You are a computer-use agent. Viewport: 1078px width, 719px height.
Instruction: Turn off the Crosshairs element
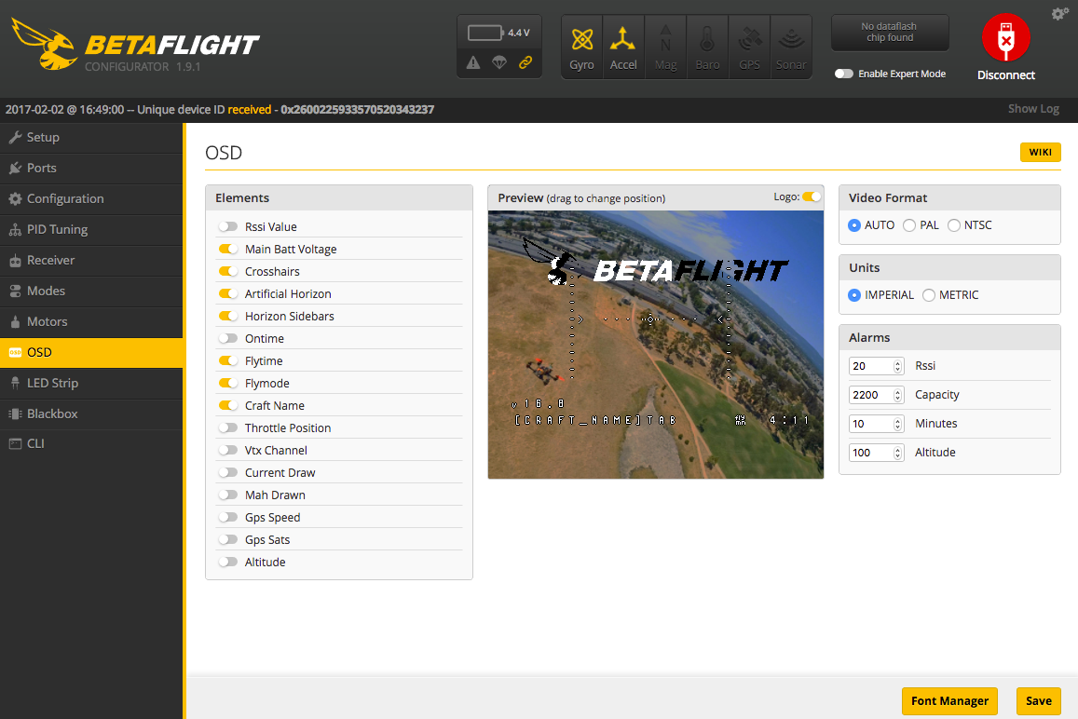(x=227, y=271)
